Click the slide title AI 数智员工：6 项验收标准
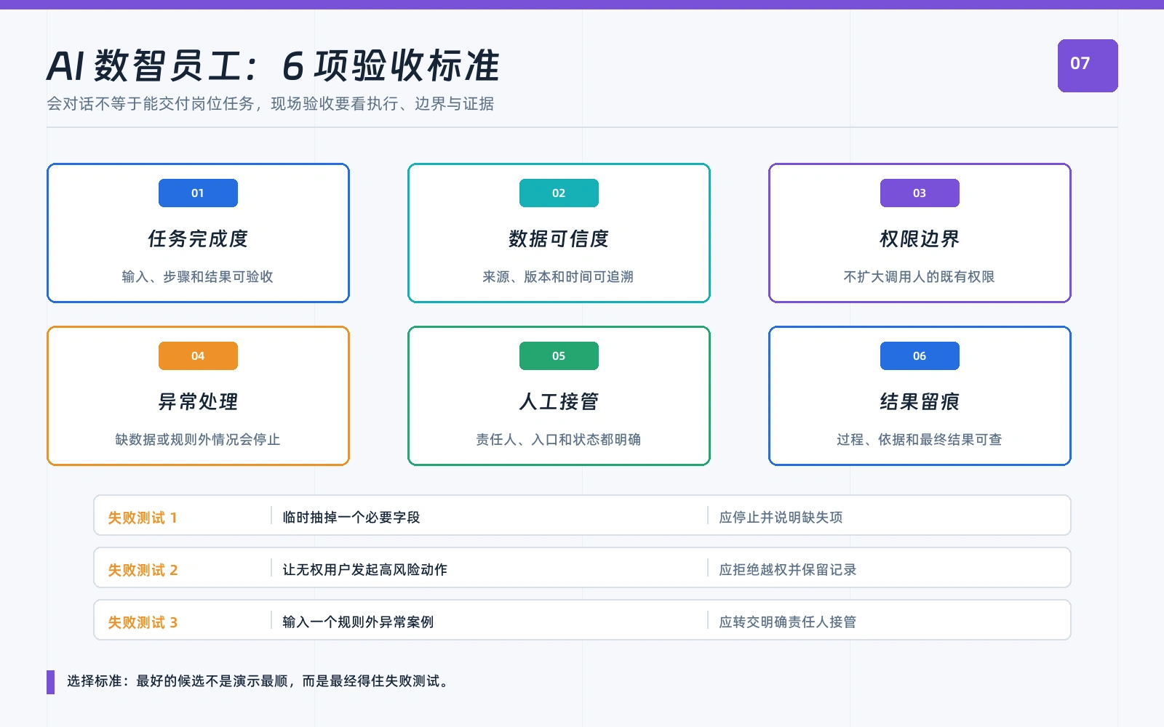Viewport: 1164px width, 727px height. 274,66
